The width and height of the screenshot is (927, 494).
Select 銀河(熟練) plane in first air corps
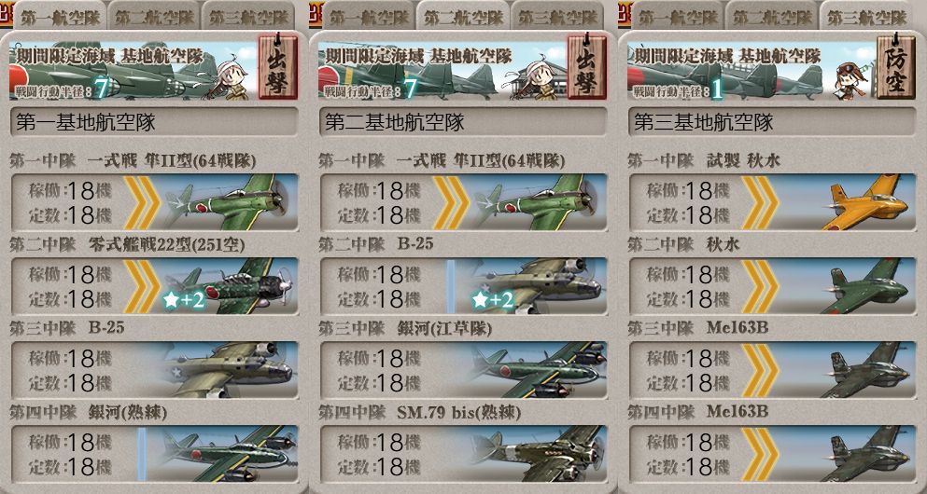coord(155,454)
